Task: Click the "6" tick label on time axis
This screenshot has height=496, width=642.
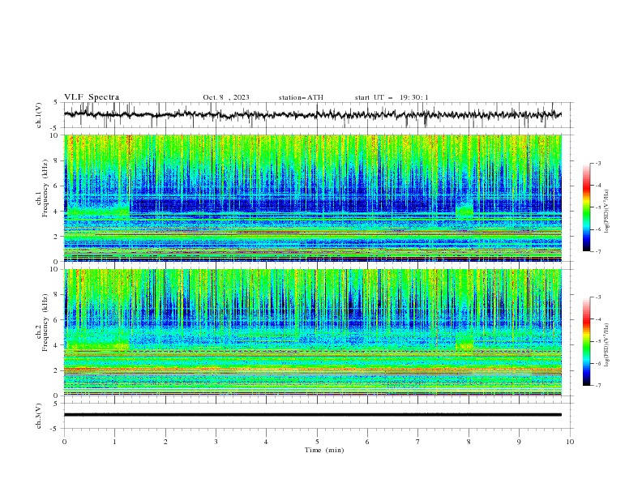Action: pyautogui.click(x=367, y=442)
